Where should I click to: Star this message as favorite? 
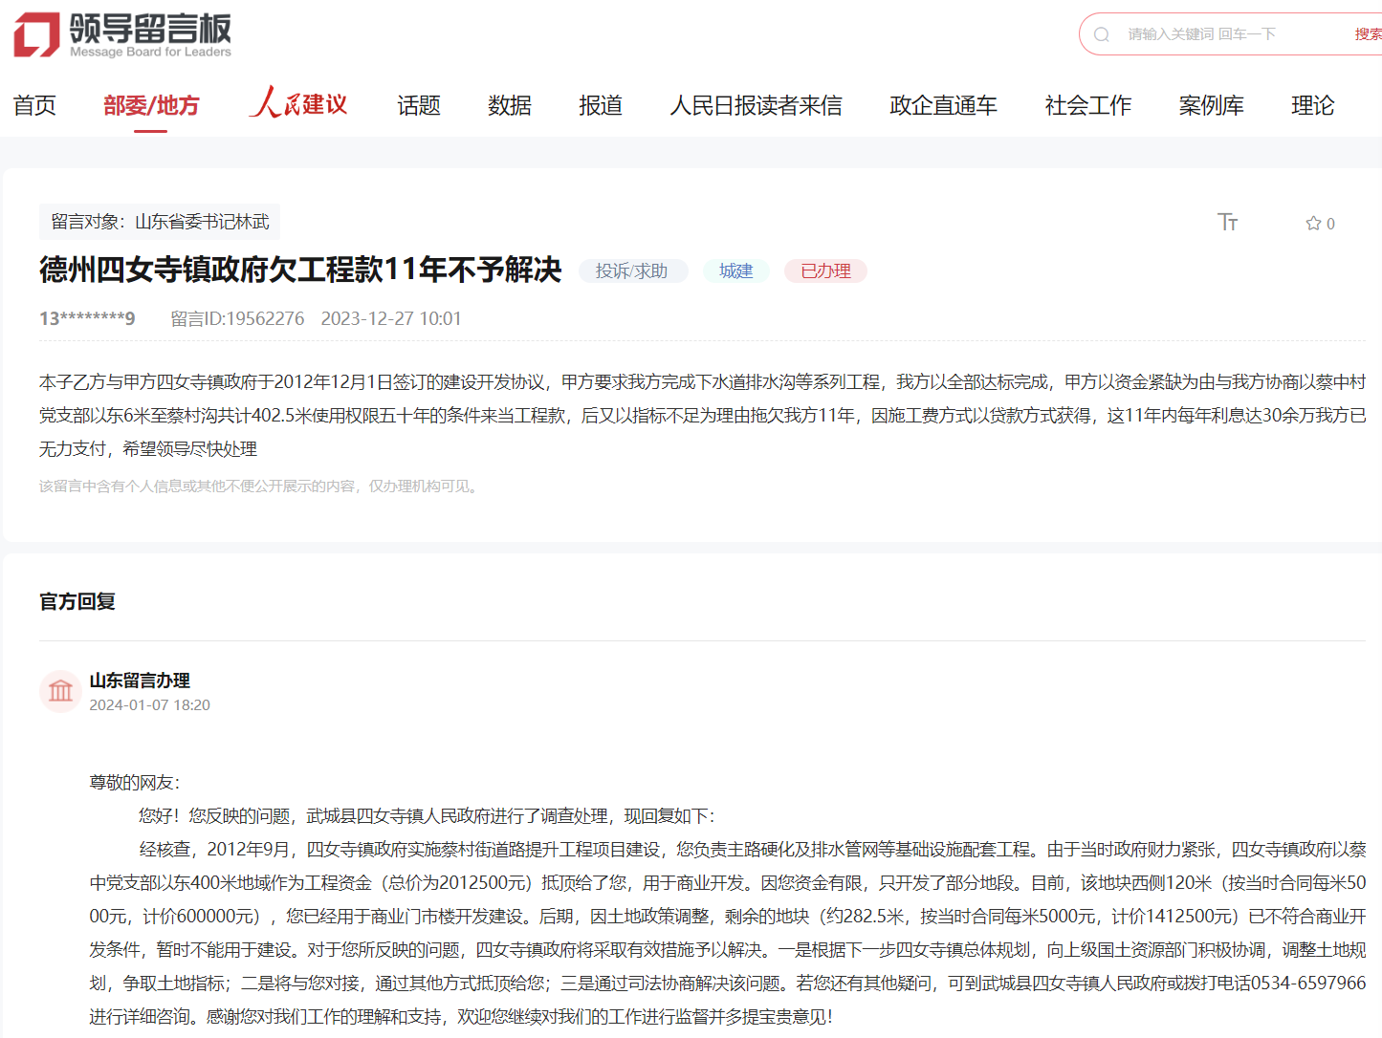tap(1314, 223)
